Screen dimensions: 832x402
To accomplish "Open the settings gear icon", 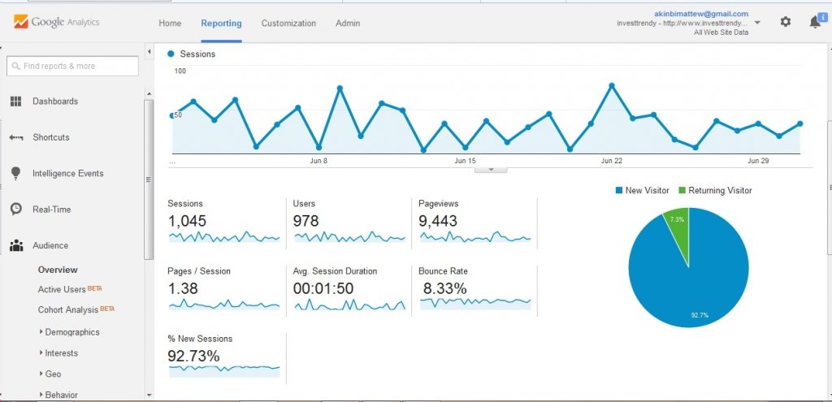I will pyautogui.click(x=786, y=22).
